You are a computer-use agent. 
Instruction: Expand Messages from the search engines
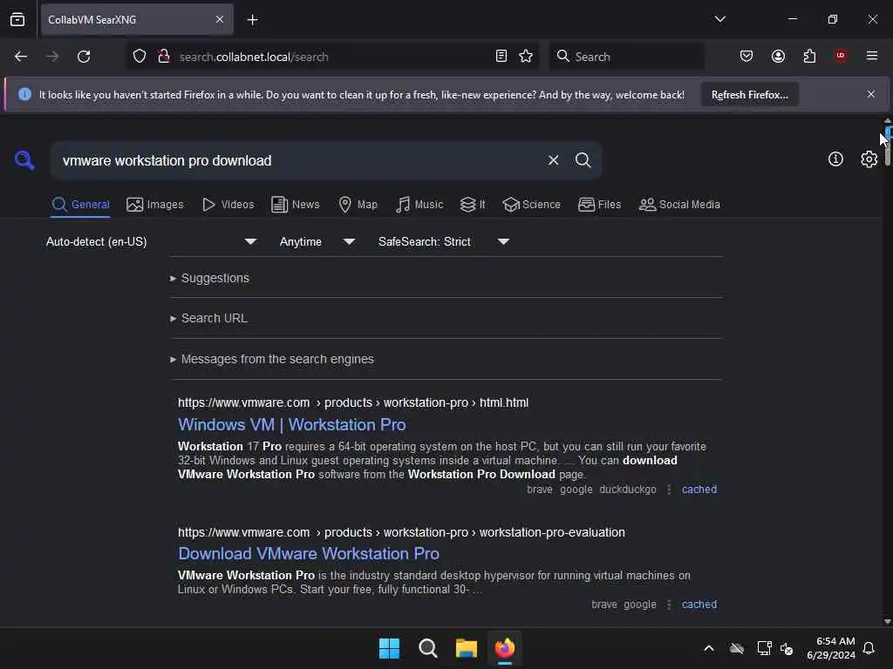click(x=272, y=360)
